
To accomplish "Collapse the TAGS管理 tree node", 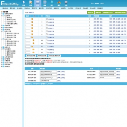I will 1,49.
